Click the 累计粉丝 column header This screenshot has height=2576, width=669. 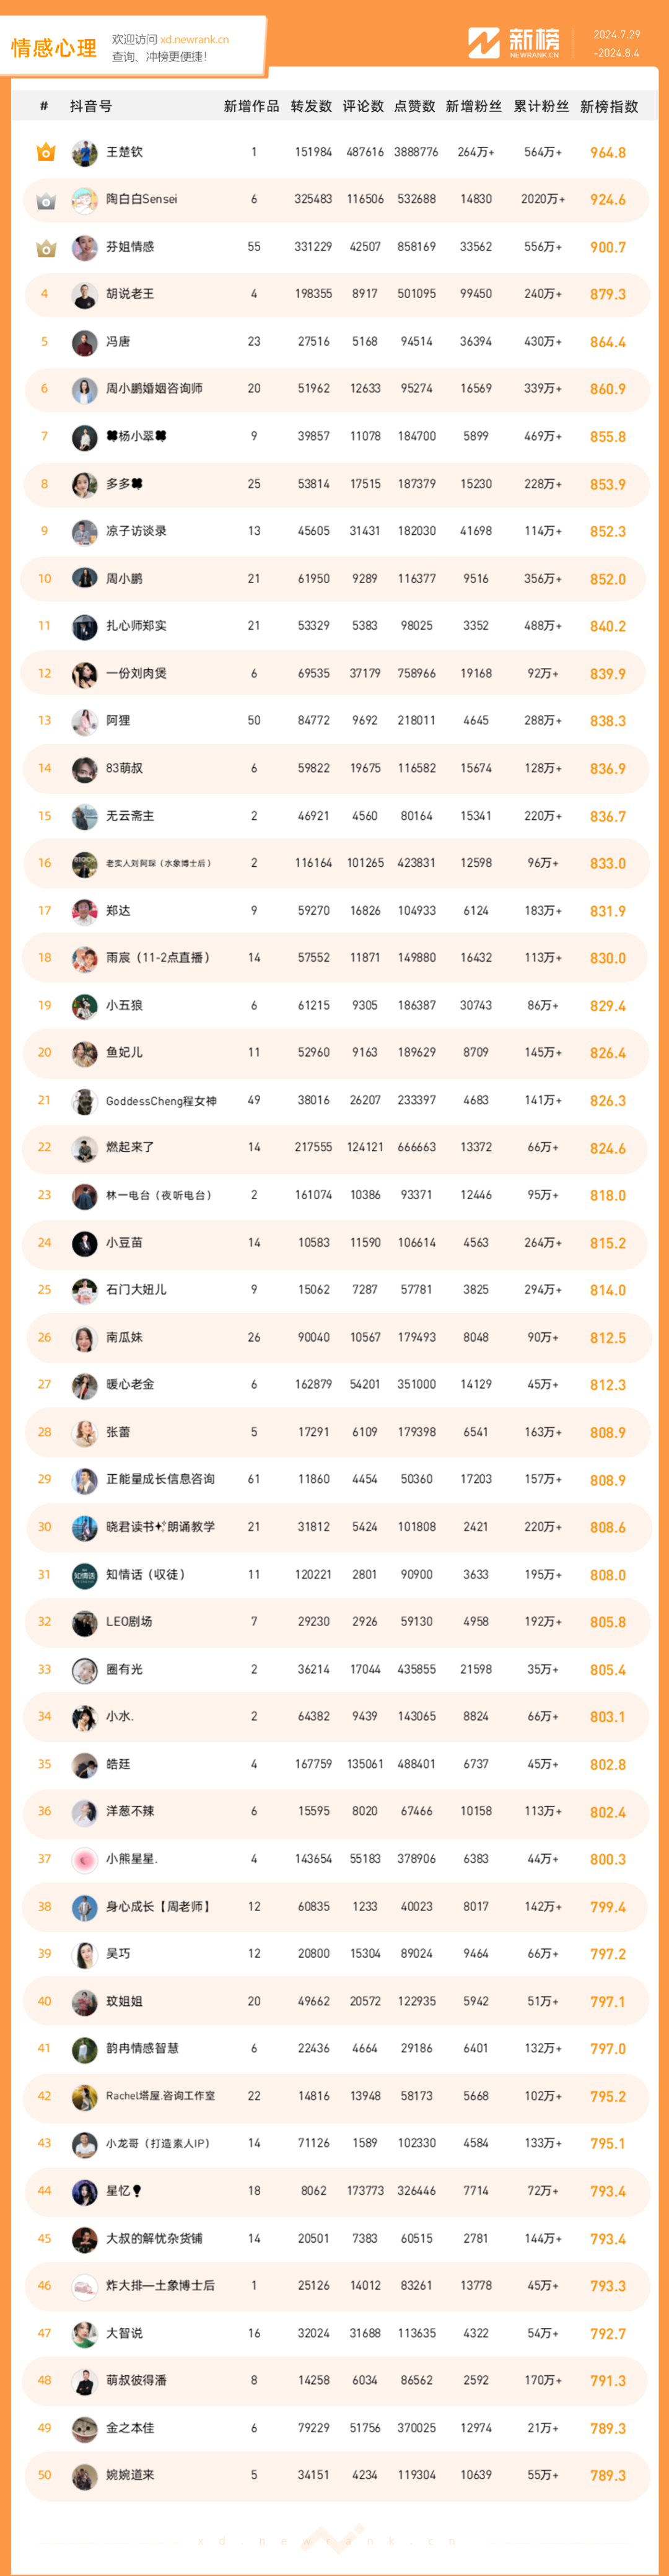pyautogui.click(x=541, y=106)
